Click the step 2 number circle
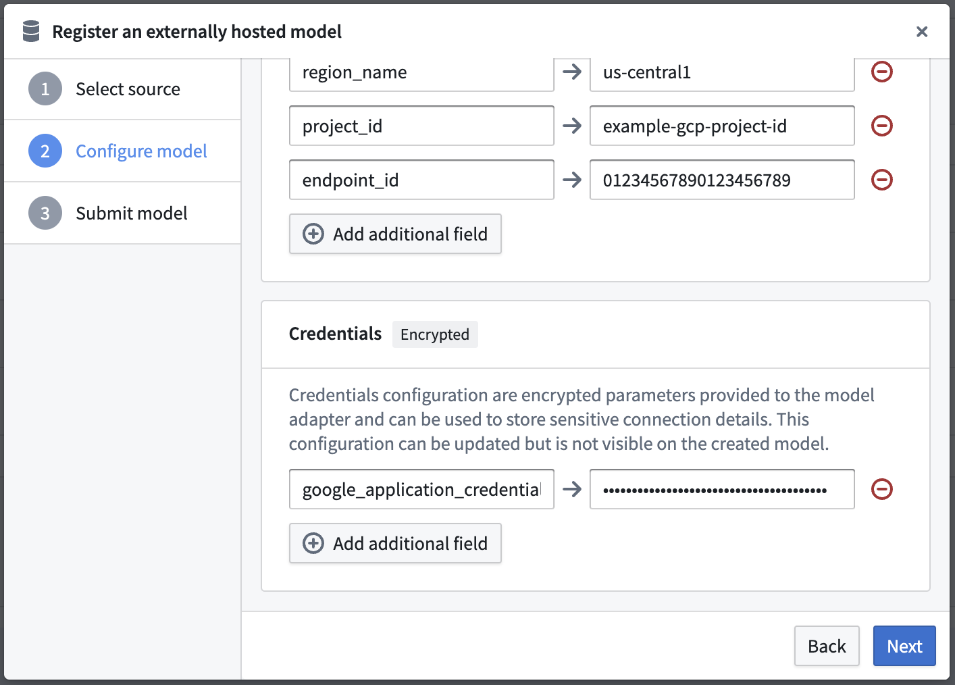Image resolution: width=955 pixels, height=685 pixels. (x=45, y=151)
